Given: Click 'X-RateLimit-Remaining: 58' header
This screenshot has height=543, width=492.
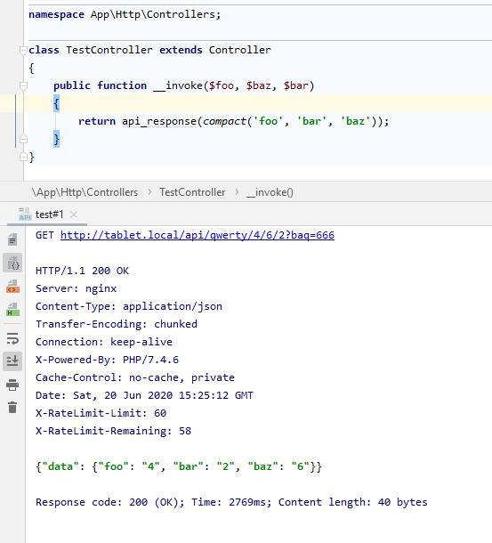Looking at the screenshot, I should (113, 431).
